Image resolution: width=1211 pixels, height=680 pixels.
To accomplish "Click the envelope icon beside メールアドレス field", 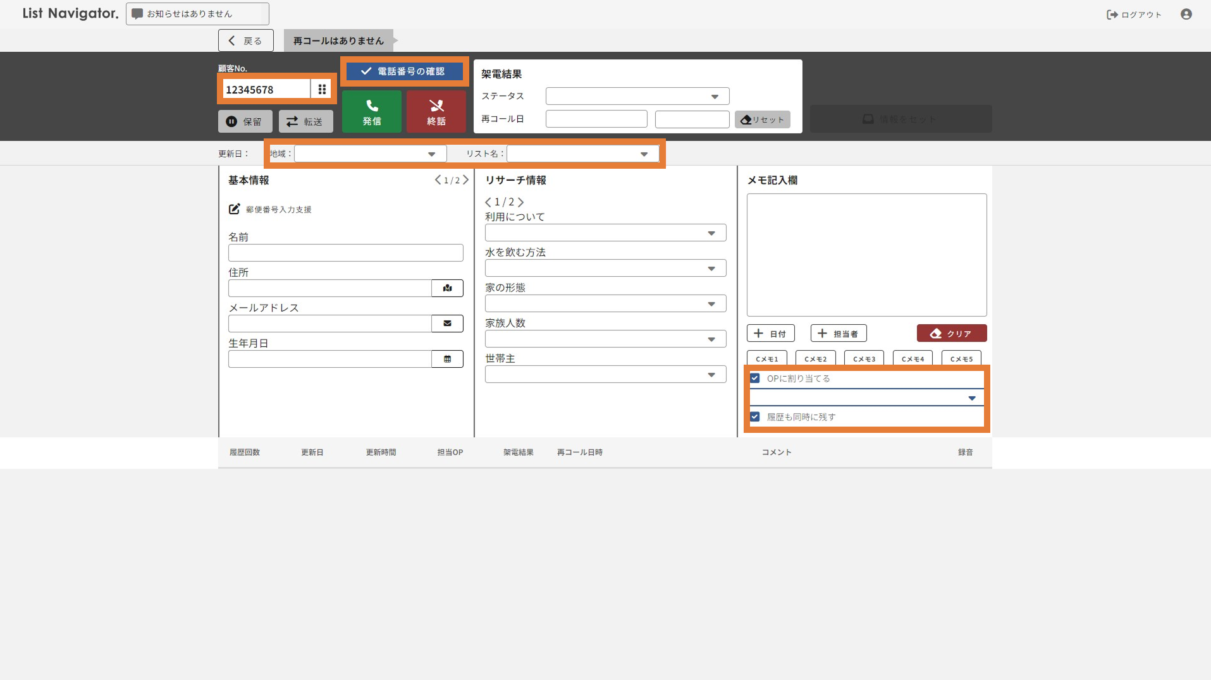I will [447, 324].
